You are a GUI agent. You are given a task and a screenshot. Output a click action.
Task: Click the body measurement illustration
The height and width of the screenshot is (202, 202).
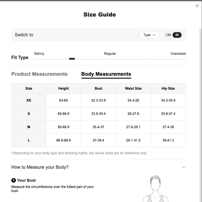click(156, 189)
